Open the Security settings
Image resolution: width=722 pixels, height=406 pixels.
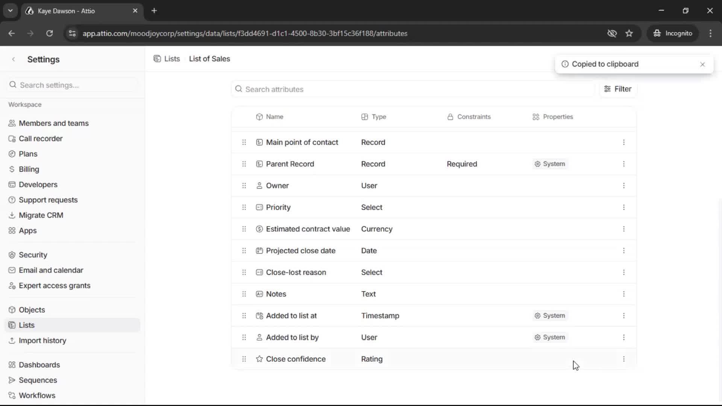click(x=33, y=255)
